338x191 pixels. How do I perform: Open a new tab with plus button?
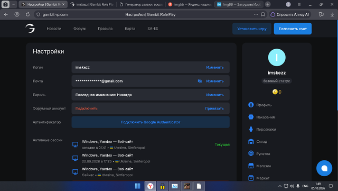pyautogui.click(x=268, y=4)
